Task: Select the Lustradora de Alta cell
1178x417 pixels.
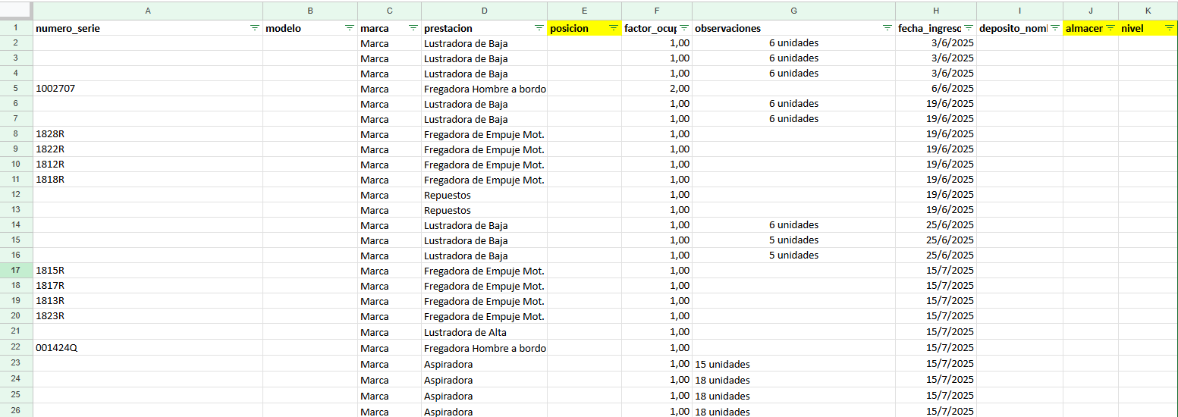Action: pyautogui.click(x=484, y=332)
